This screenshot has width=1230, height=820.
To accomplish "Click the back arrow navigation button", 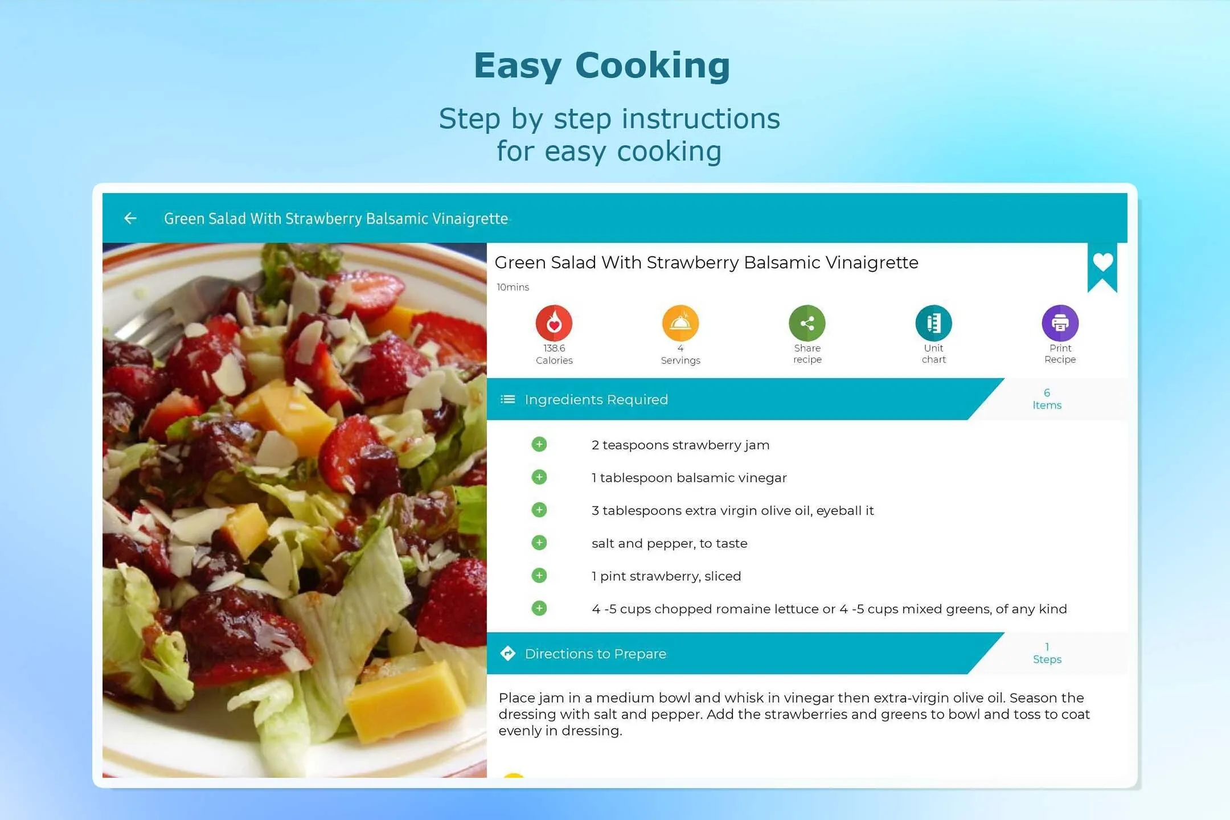I will pyautogui.click(x=132, y=217).
